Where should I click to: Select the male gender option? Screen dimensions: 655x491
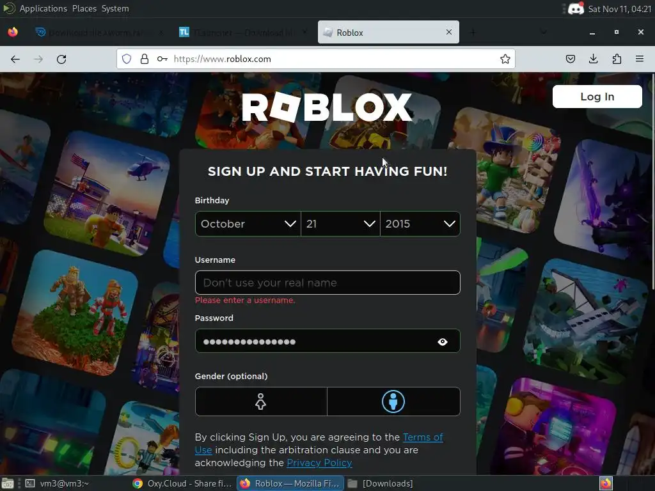[x=393, y=401]
